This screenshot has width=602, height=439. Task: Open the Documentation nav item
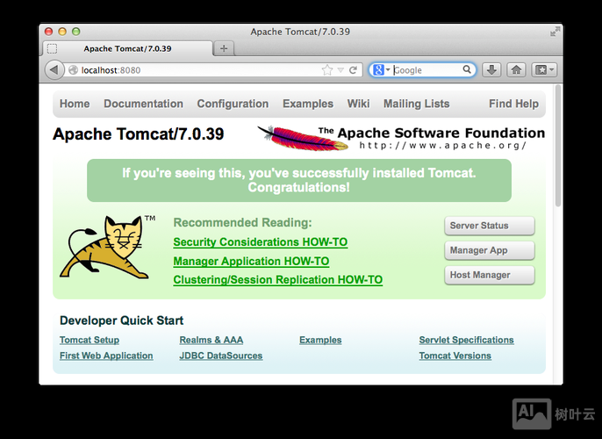point(143,104)
